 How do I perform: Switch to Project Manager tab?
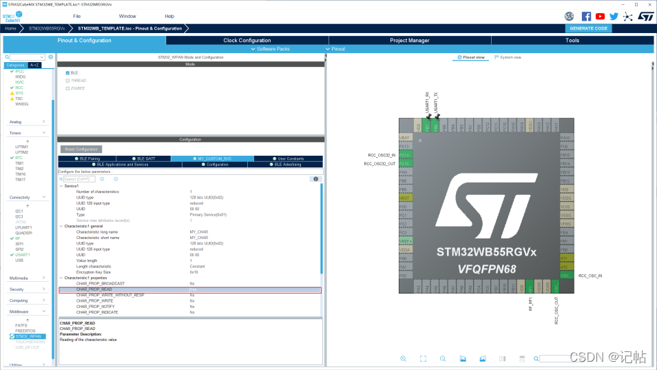(410, 40)
